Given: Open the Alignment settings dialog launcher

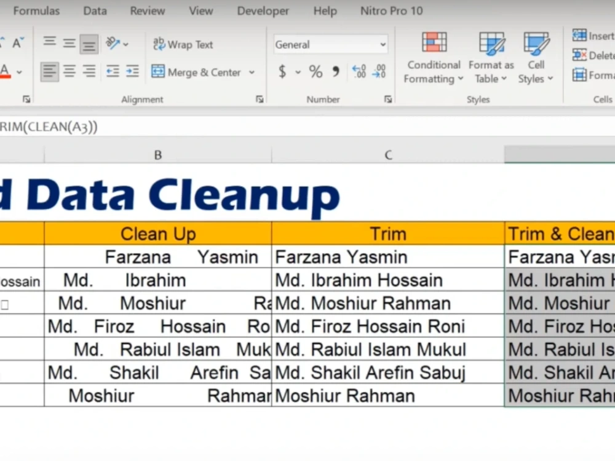Looking at the screenshot, I should pos(260,99).
